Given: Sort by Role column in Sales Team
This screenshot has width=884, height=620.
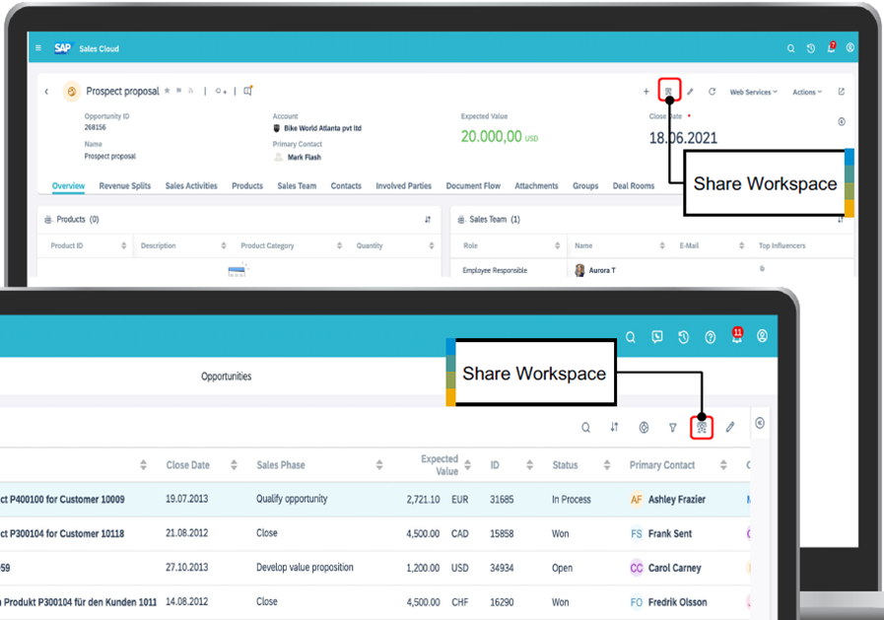Looking at the screenshot, I should 557,245.
